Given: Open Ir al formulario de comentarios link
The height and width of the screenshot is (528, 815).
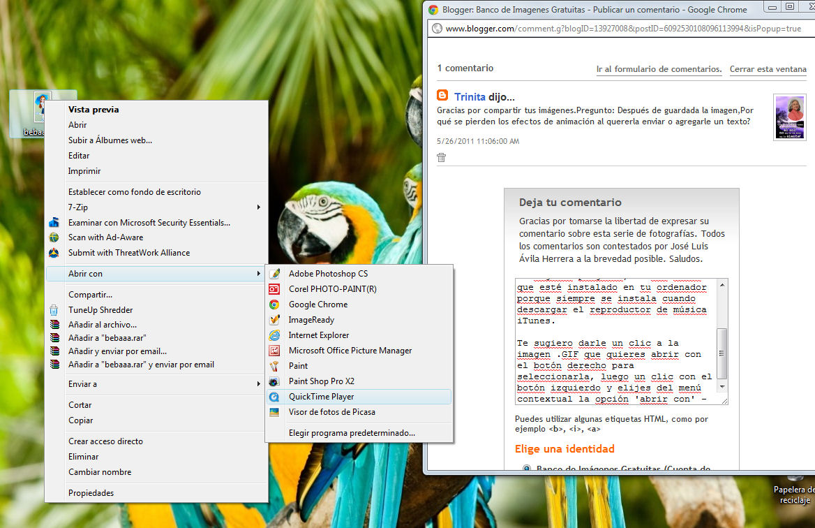Looking at the screenshot, I should pos(659,69).
